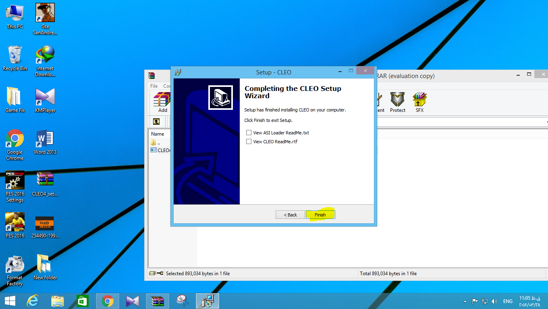Click the Action Center flag tray icon

pyautogui.click(x=475, y=301)
